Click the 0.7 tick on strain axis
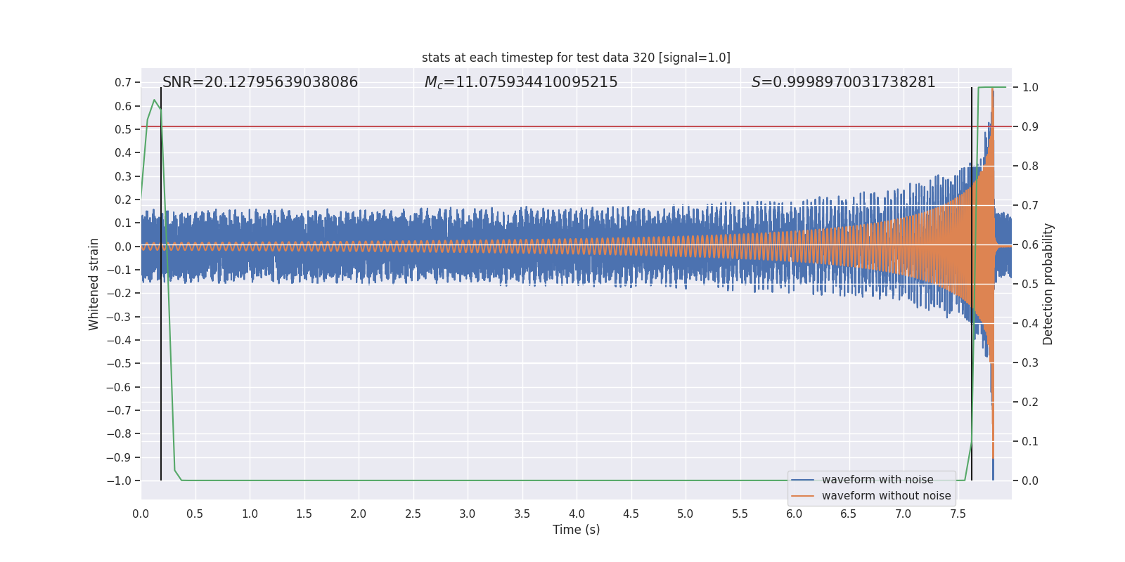Viewport: 1125px width, 562px height. click(x=122, y=83)
